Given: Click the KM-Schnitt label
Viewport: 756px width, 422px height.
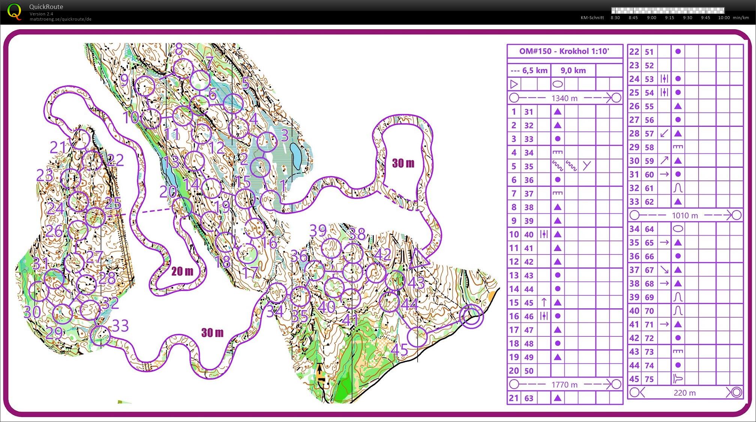Looking at the screenshot, I should (592, 18).
